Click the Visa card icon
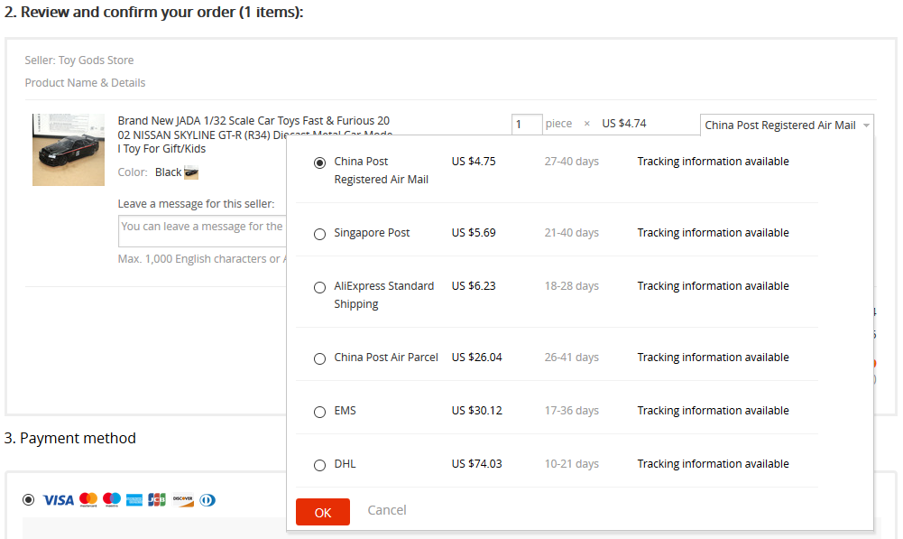Screen dimensions: 903x539 (58, 500)
